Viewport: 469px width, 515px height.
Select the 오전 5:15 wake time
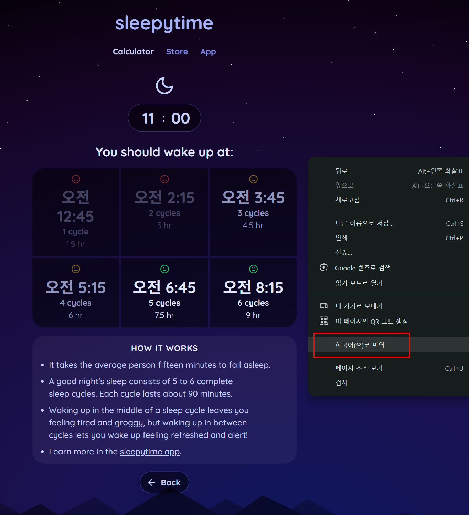tap(76, 293)
